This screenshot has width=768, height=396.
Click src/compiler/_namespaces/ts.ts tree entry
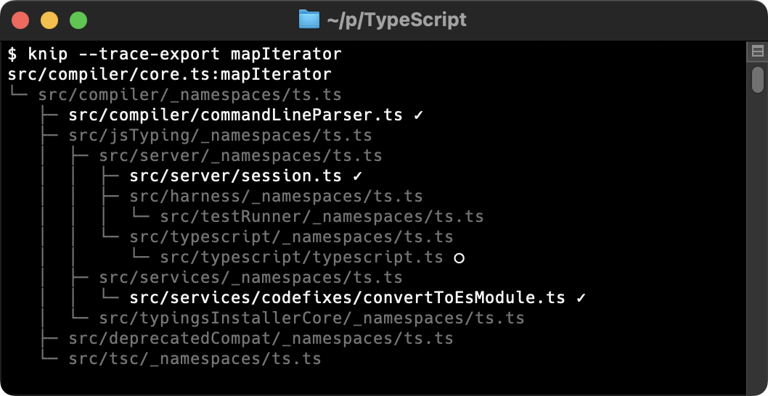pos(189,94)
